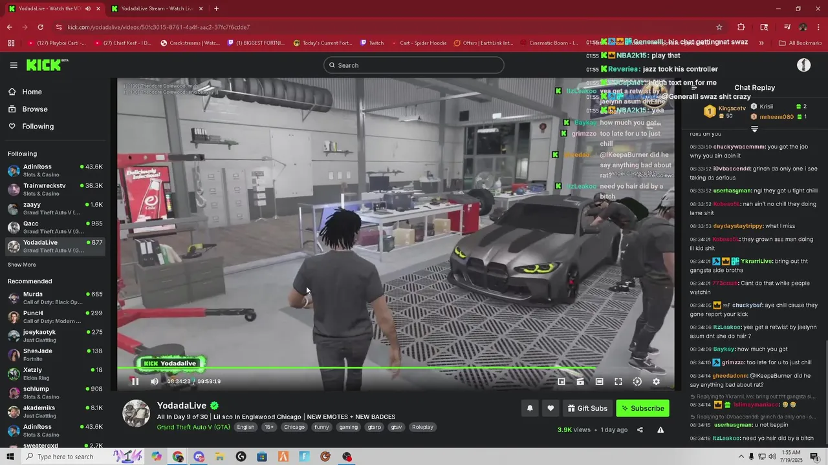Screen dimensions: 828x465
Task: Open File Explorer from the taskbar
Action: tap(220, 457)
